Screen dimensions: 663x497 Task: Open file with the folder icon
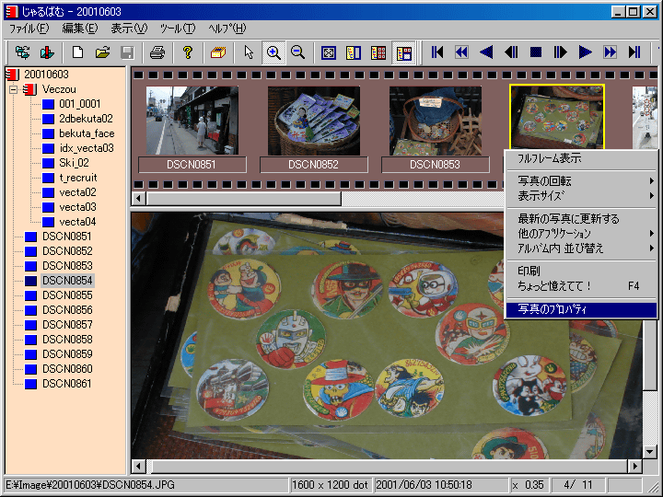coord(103,52)
